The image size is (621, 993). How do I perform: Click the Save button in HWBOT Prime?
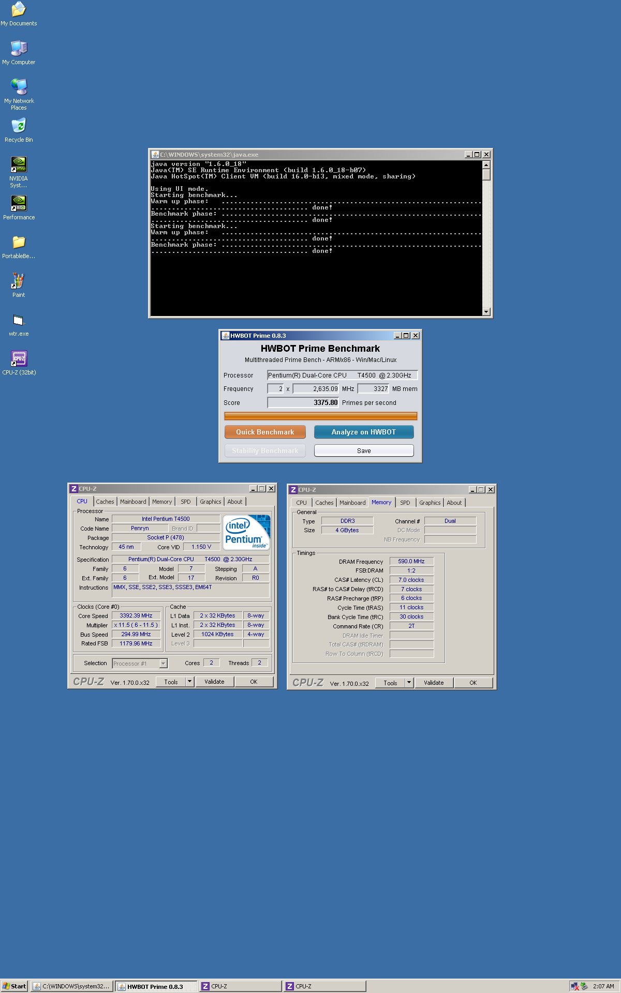coord(364,450)
